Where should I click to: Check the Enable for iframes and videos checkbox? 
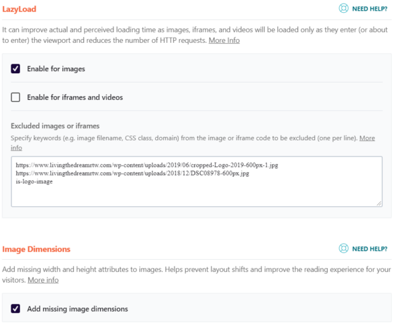tap(15, 97)
